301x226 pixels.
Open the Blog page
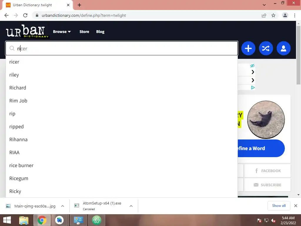[100, 32]
